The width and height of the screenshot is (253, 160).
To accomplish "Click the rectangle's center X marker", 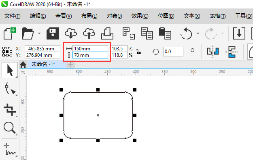I will [98, 115].
